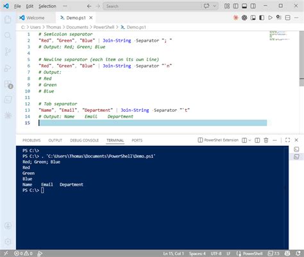Click errors and warnings count in status bar

coord(23,254)
